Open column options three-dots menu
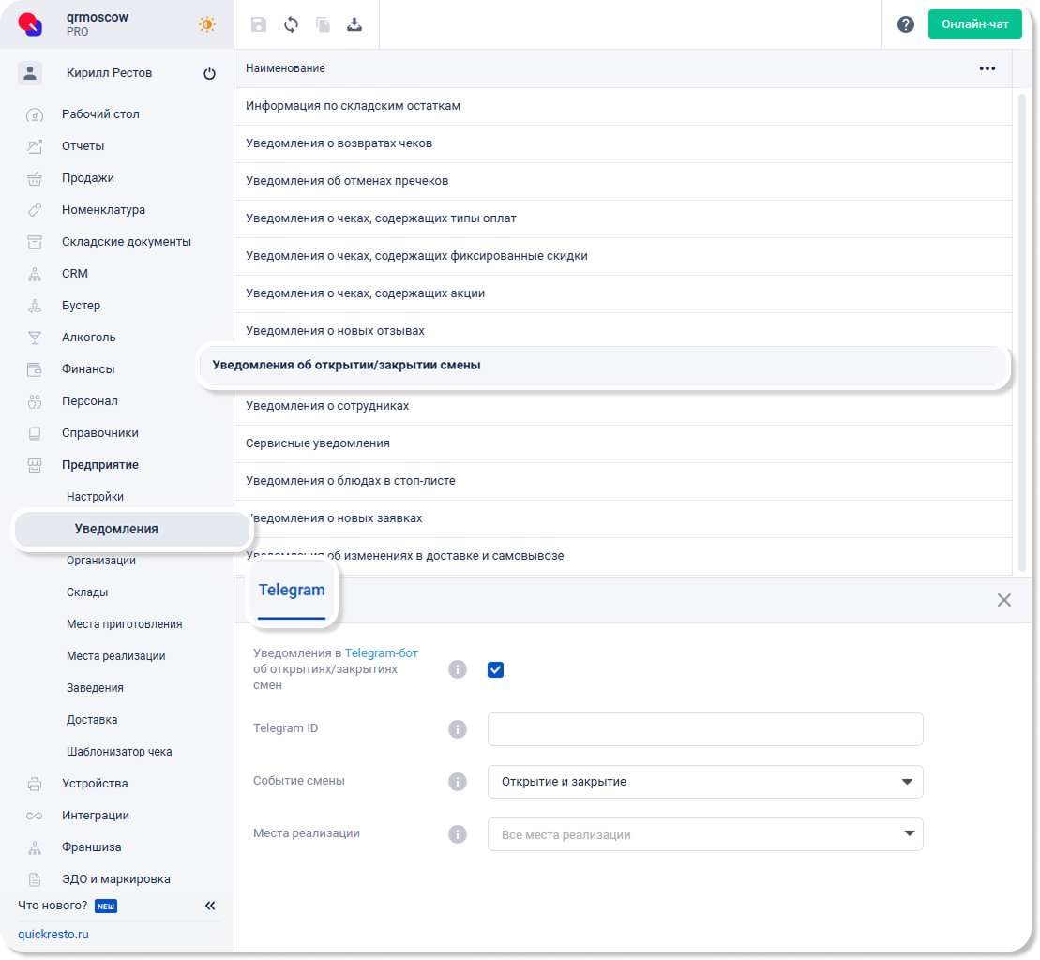 [x=987, y=68]
